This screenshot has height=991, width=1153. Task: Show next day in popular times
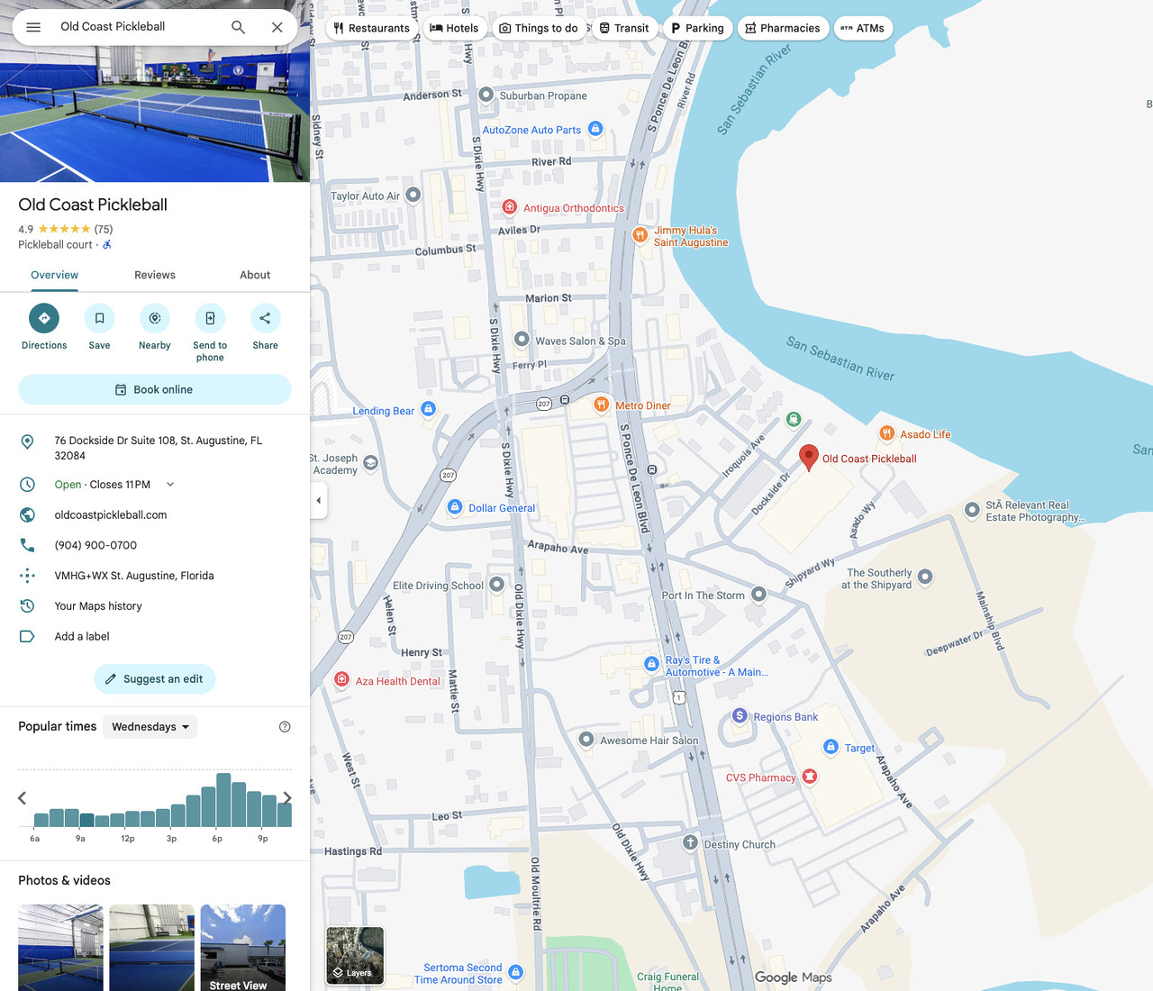pyautogui.click(x=287, y=798)
